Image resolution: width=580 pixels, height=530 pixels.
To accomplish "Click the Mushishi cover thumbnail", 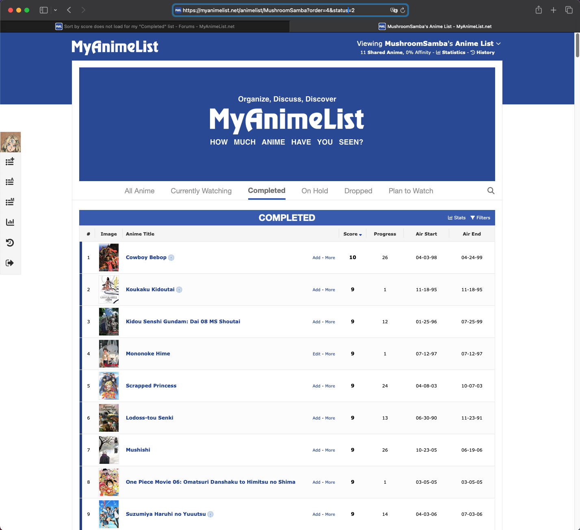I will coord(109,450).
